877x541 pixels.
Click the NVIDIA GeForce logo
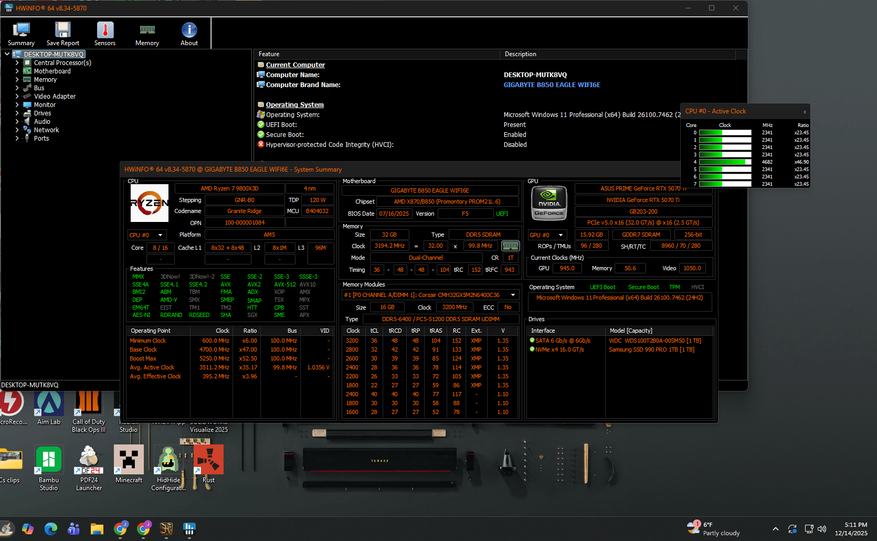pyautogui.click(x=550, y=203)
